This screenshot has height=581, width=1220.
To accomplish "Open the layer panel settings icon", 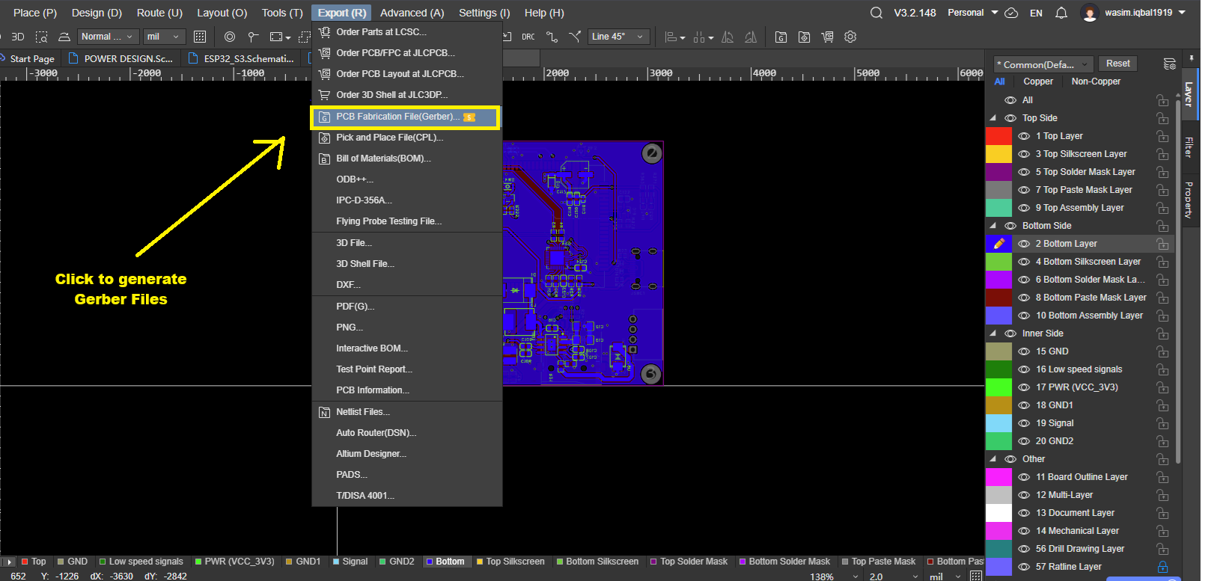I will tap(1169, 64).
